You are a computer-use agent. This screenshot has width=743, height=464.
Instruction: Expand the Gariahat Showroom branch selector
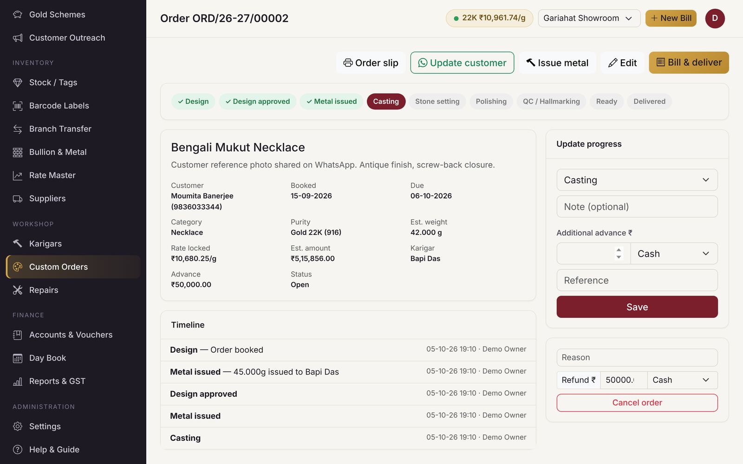pyautogui.click(x=589, y=18)
